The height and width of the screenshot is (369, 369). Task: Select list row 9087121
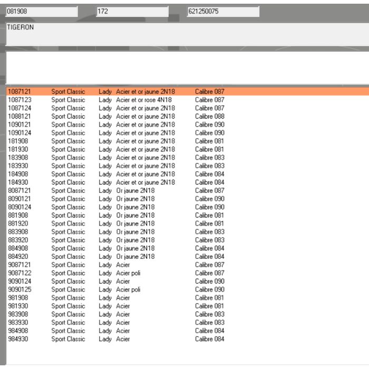187,265
